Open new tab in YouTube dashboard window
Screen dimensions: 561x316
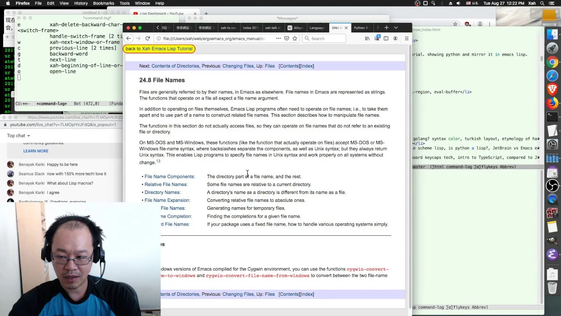pos(206,14)
